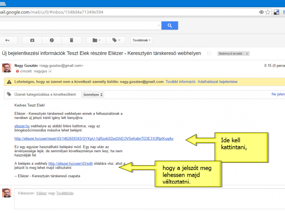Screen dimensions: 285x213
Task: Show recipient details dropdown next to nagygus
Action: click(50, 71)
